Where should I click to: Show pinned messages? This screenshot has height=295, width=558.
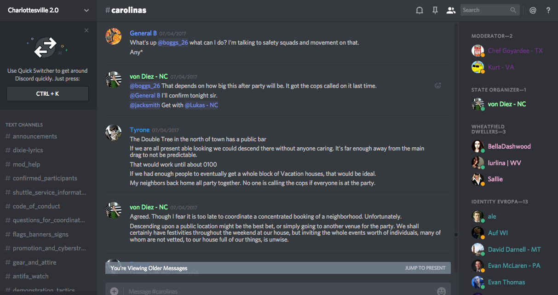pyautogui.click(x=435, y=10)
